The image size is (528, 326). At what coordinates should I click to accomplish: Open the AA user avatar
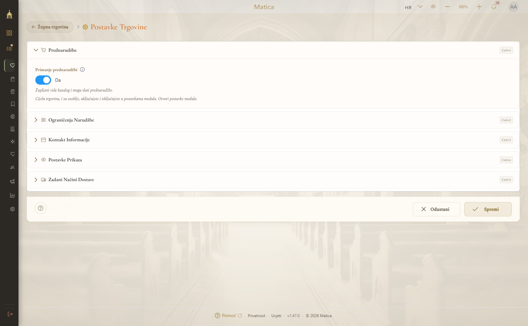click(513, 7)
